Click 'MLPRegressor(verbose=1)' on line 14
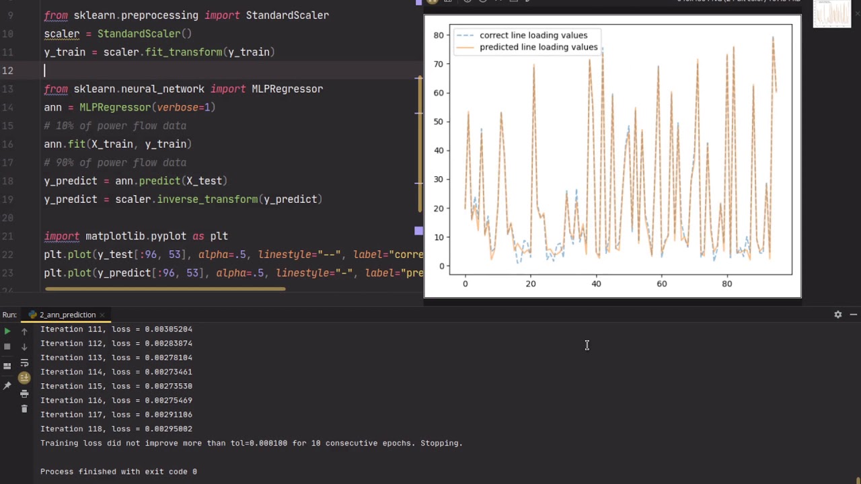This screenshot has width=861, height=484. click(x=147, y=107)
